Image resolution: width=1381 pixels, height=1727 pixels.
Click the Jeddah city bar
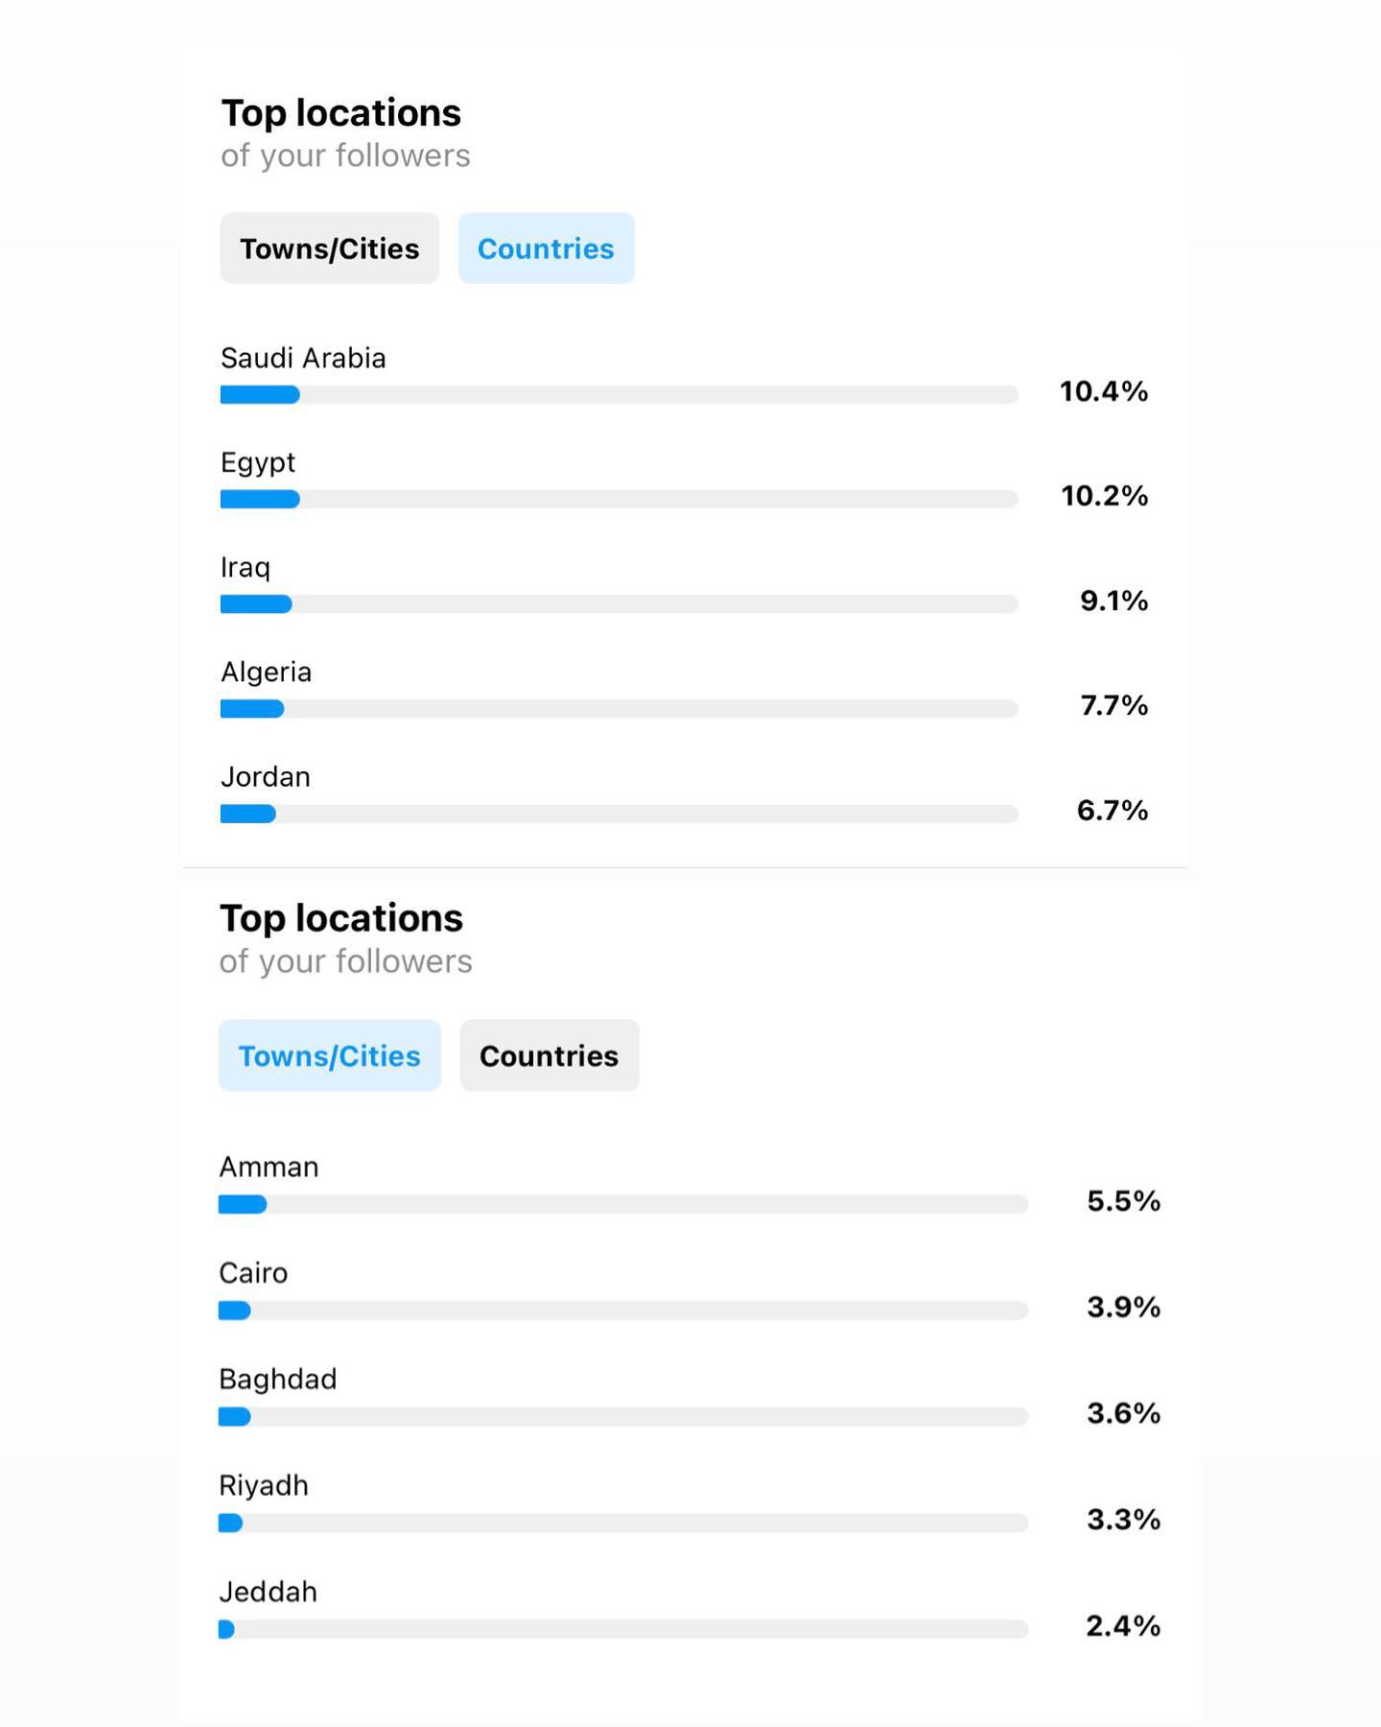click(623, 1629)
